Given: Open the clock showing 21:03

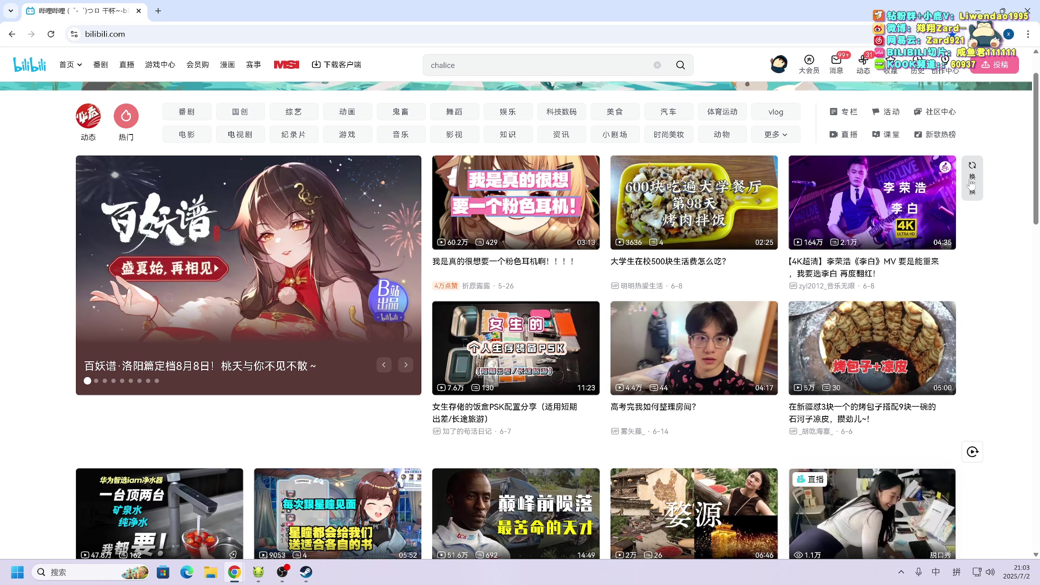Looking at the screenshot, I should pyautogui.click(x=1016, y=572).
